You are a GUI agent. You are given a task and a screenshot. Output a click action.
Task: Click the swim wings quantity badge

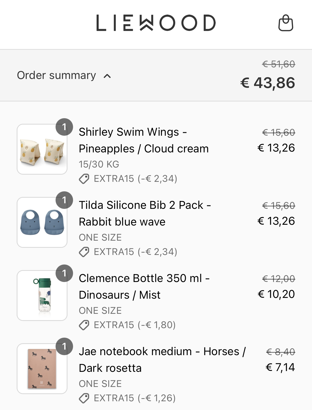(x=64, y=127)
